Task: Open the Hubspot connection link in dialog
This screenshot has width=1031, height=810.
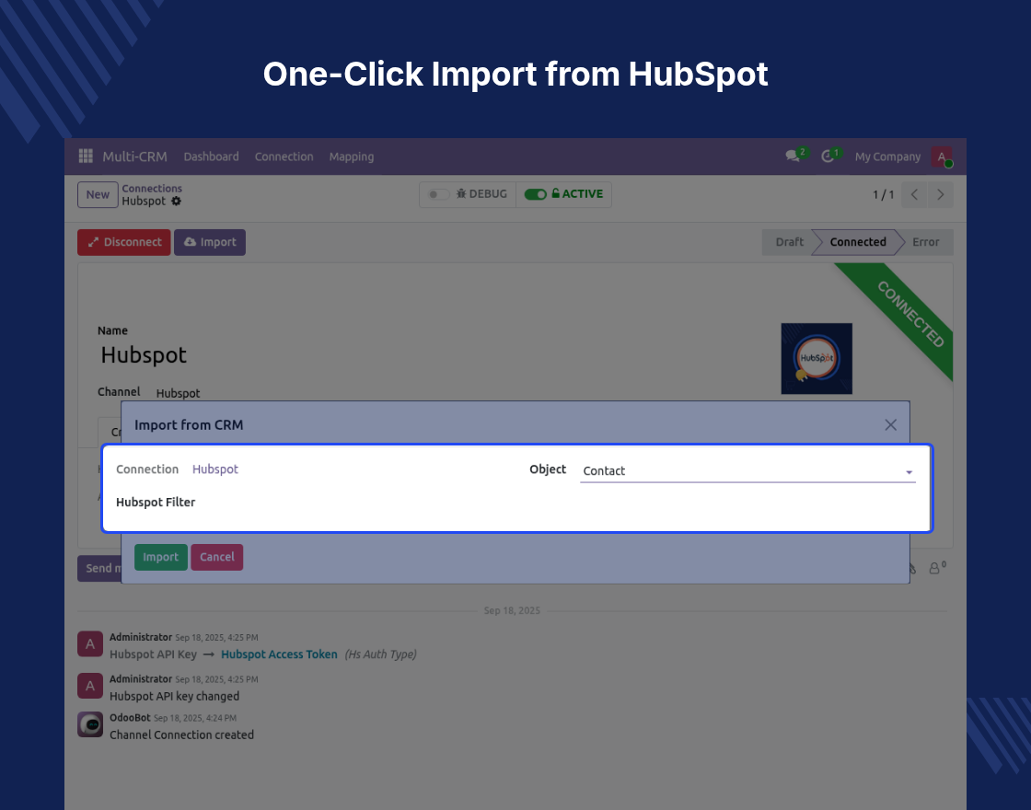Action: point(215,469)
